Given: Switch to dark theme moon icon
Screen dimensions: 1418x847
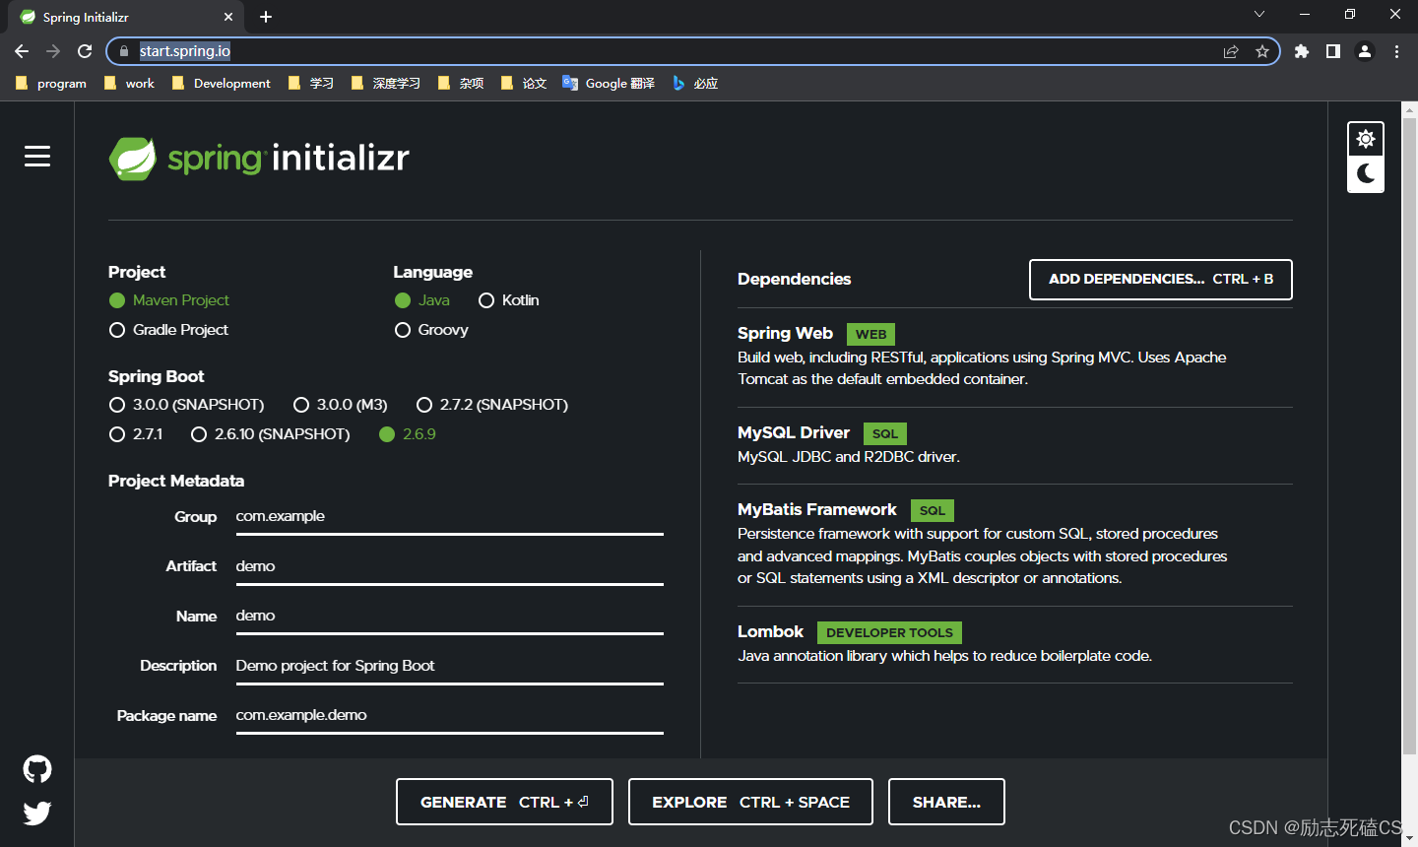Looking at the screenshot, I should (1366, 174).
